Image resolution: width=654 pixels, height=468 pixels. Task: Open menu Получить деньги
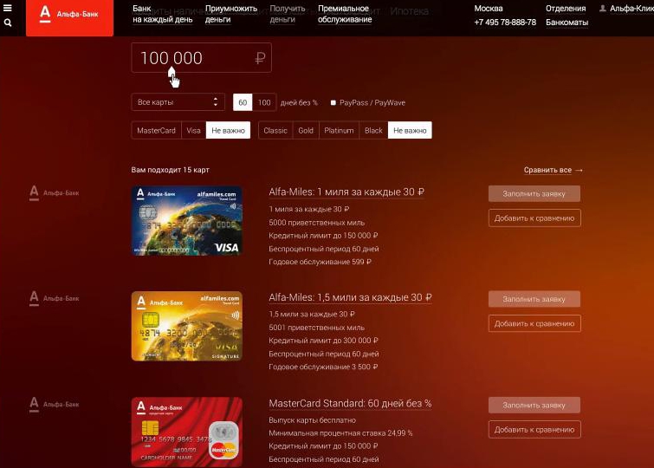click(x=288, y=14)
